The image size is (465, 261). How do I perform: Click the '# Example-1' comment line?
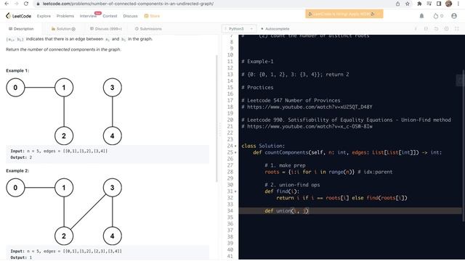(257, 61)
